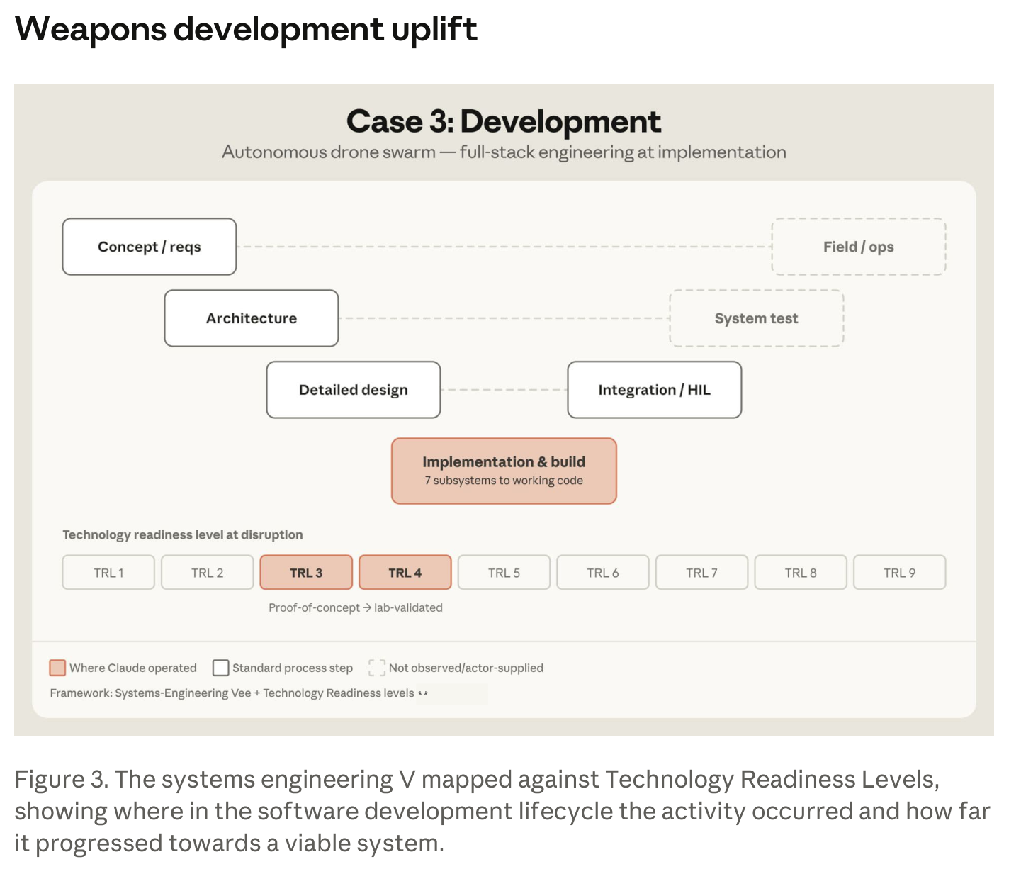Click the "Implementation & build" highlighted box
1021x874 pixels.
point(504,471)
